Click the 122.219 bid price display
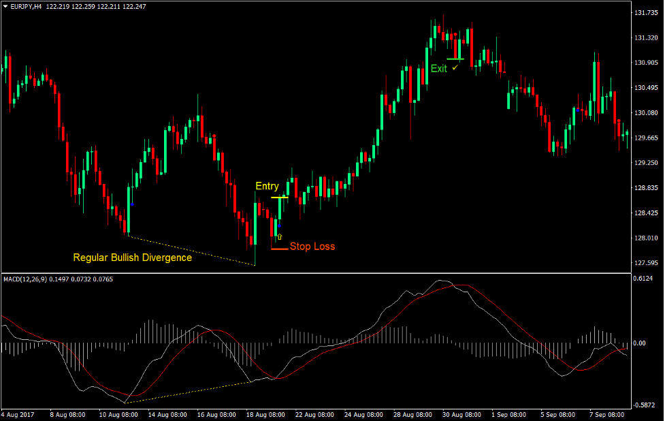Screen dimensions: 665x421 tap(54, 6)
